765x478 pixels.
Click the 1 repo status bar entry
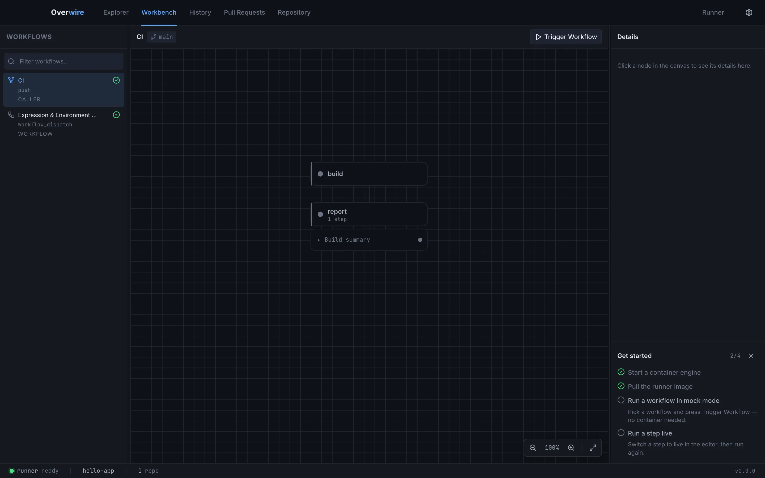(148, 471)
